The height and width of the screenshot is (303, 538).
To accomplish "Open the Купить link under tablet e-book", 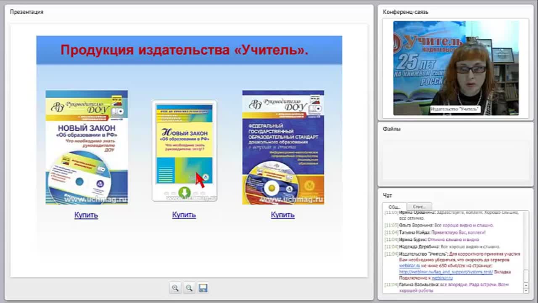I will (x=184, y=215).
